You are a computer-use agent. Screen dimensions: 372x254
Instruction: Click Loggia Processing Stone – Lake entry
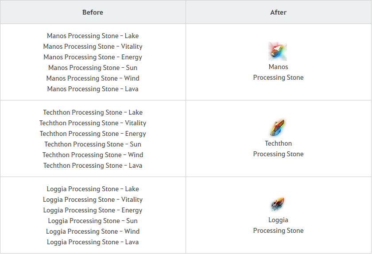93,189
